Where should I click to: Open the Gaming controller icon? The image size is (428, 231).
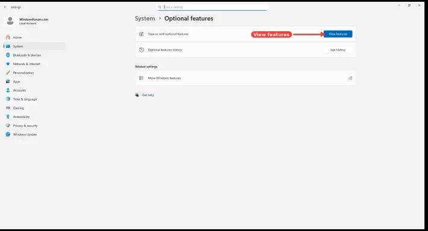pyautogui.click(x=8, y=108)
